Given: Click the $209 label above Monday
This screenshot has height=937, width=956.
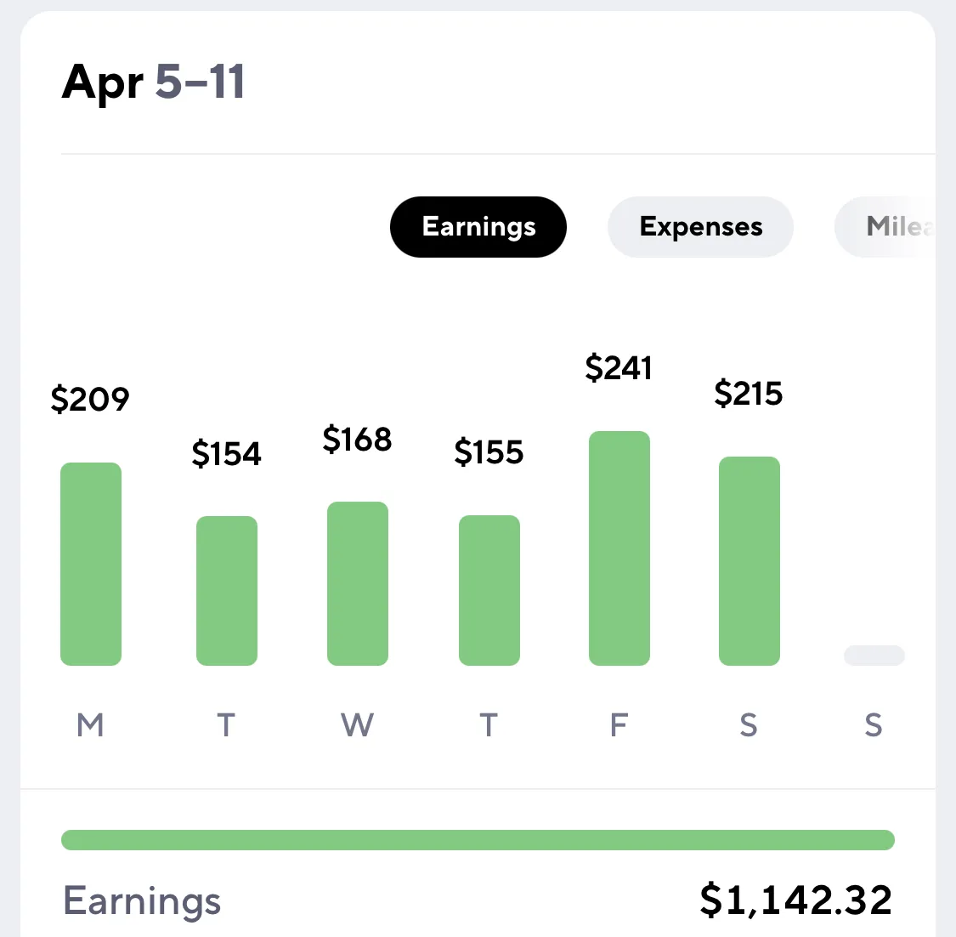Looking at the screenshot, I should point(90,399).
